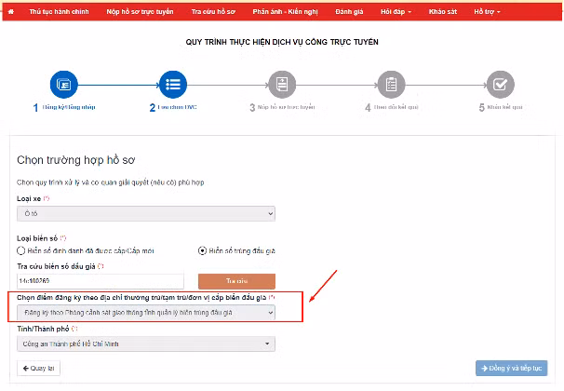This screenshot has height=391, width=564.
Task: Click step 5 checkmark survey icon
Action: [503, 85]
